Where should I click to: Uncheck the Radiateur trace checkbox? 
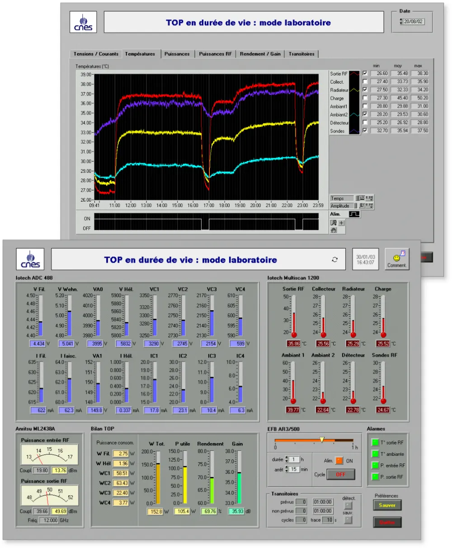point(365,90)
